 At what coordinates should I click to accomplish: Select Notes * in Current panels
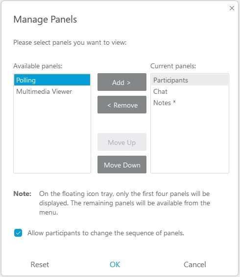tap(190, 103)
